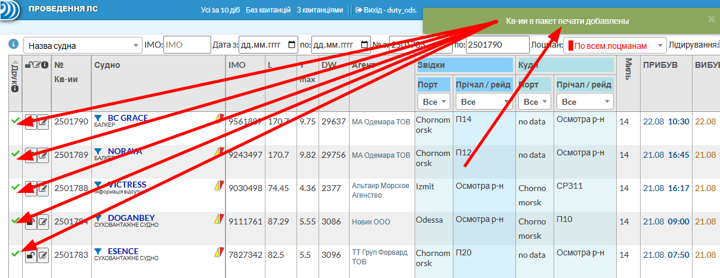
Task: Close the green print batch notification
Action: coord(710,19)
